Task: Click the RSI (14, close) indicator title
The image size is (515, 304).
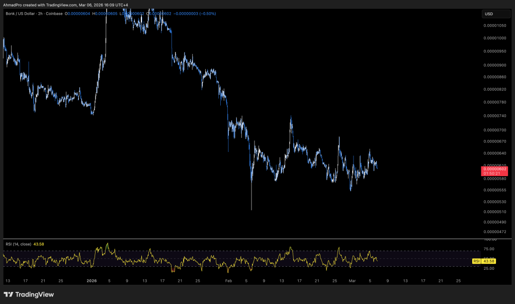Action: click(17, 244)
